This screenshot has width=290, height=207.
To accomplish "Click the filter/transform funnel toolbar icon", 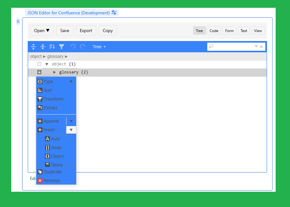I will point(61,47).
